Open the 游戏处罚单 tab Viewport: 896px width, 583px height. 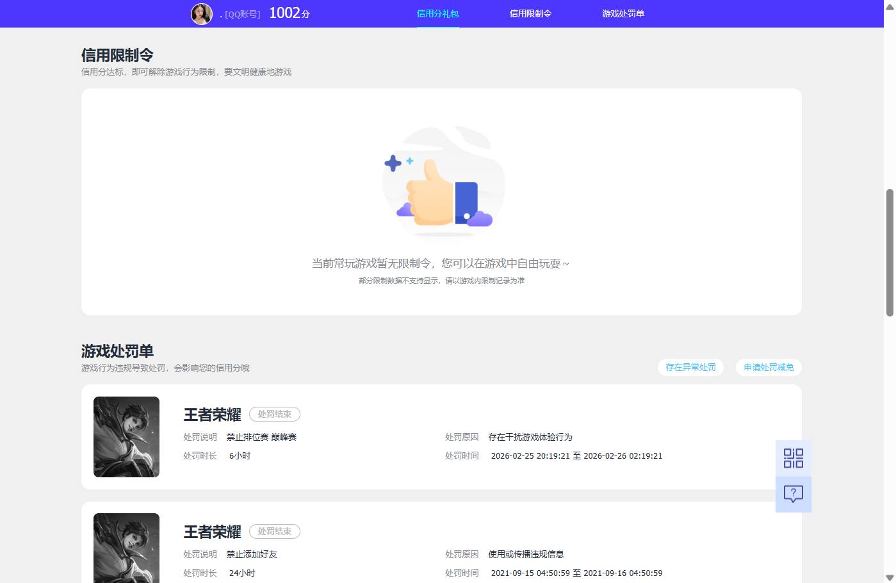(x=623, y=13)
